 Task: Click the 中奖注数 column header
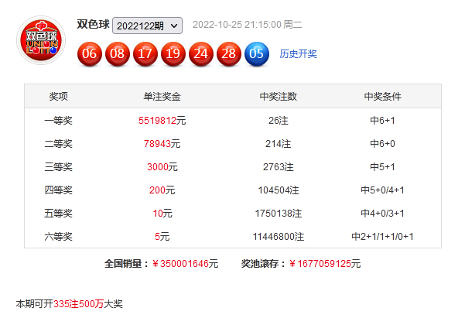click(279, 97)
